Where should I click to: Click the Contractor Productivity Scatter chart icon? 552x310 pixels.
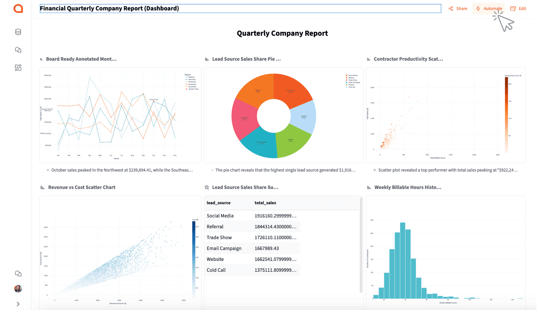(x=369, y=59)
